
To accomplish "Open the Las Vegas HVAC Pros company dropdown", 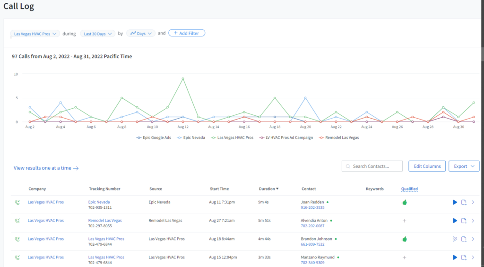I will click(x=36, y=34).
